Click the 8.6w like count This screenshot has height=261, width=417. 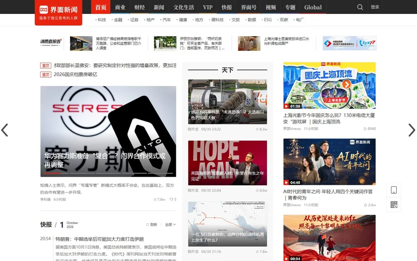pyautogui.click(x=261, y=191)
